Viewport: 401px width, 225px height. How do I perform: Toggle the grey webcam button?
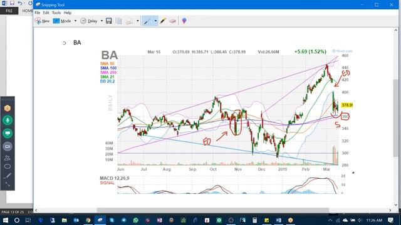point(8,146)
